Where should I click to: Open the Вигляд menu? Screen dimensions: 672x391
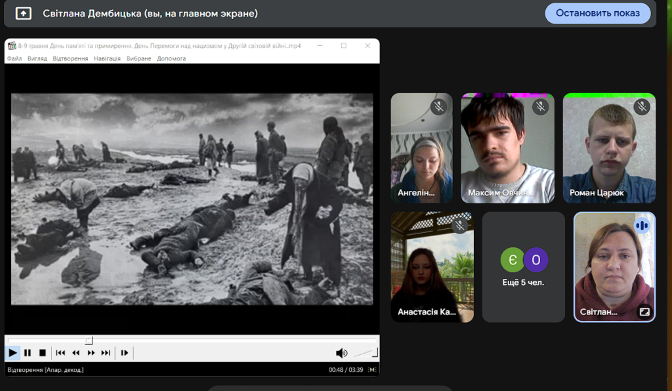pos(37,58)
